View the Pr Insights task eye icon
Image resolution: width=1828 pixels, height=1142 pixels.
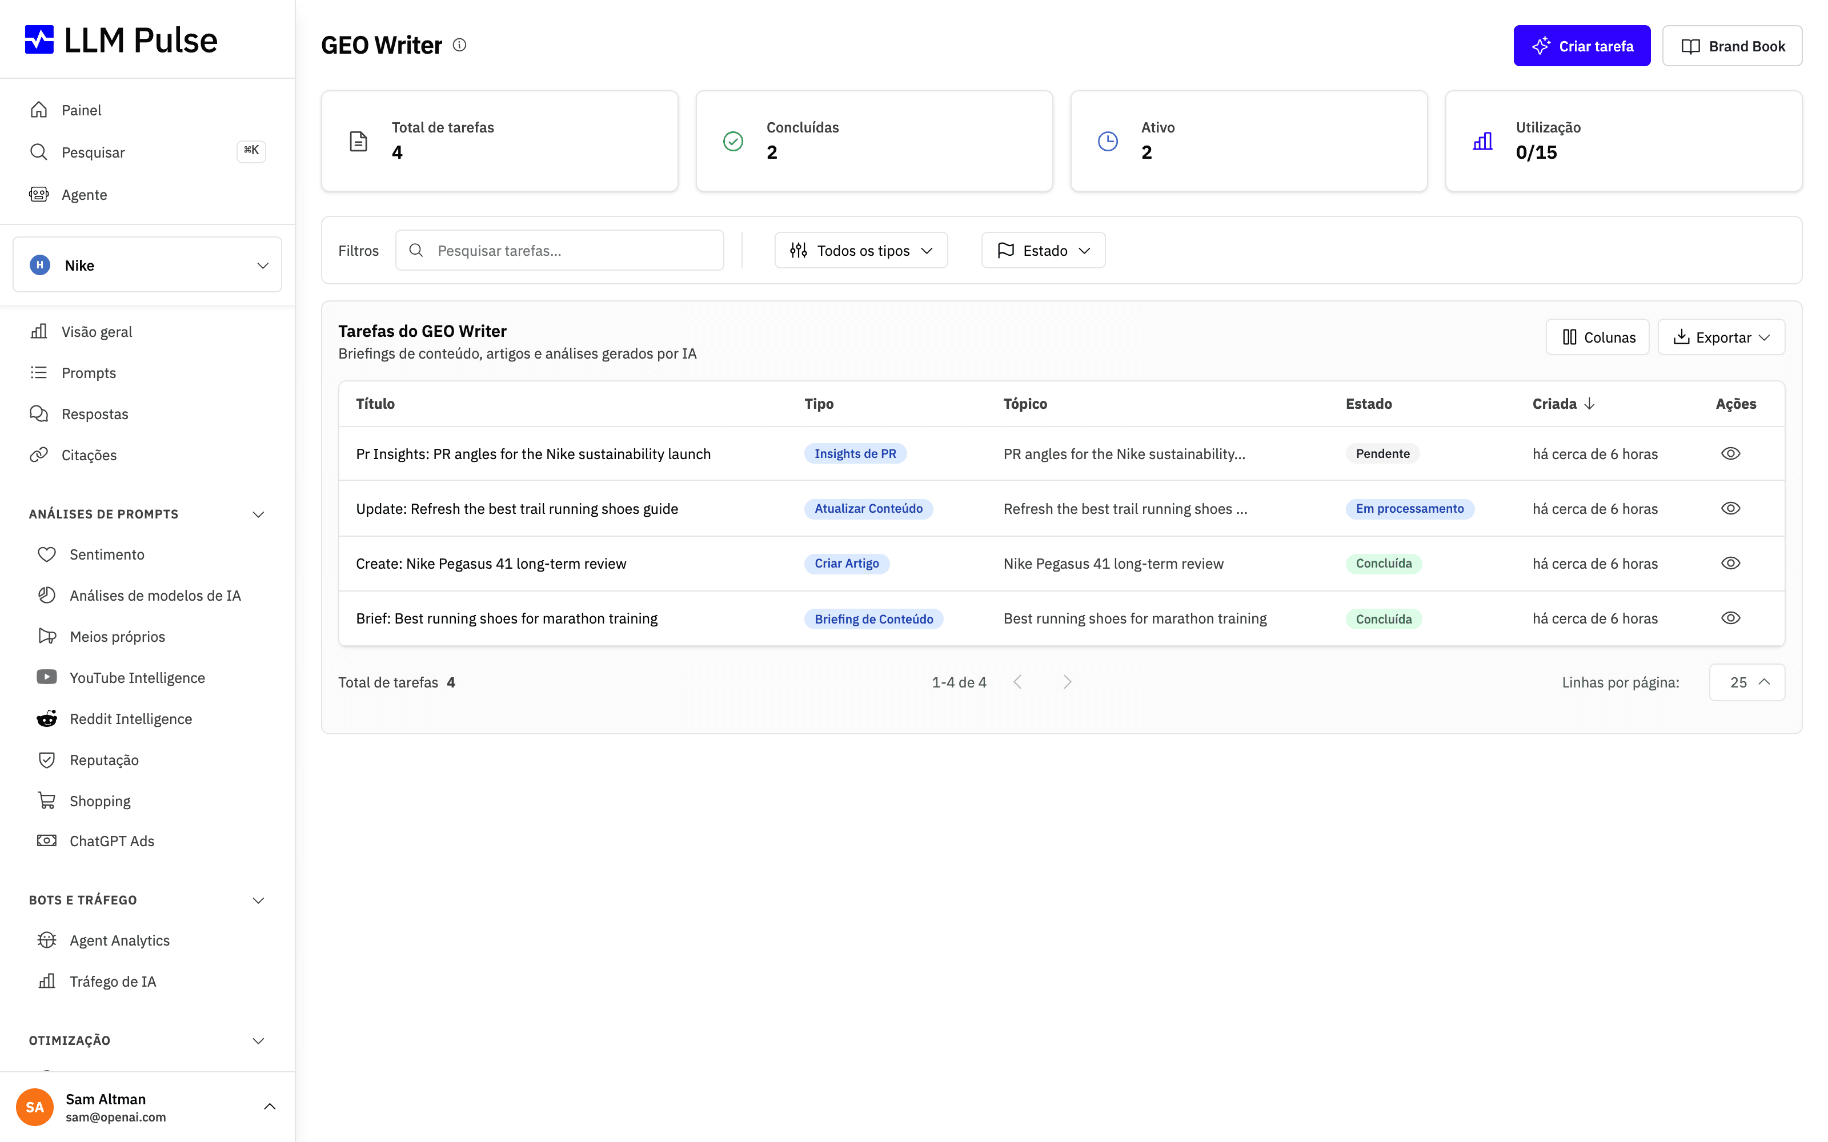(1730, 453)
